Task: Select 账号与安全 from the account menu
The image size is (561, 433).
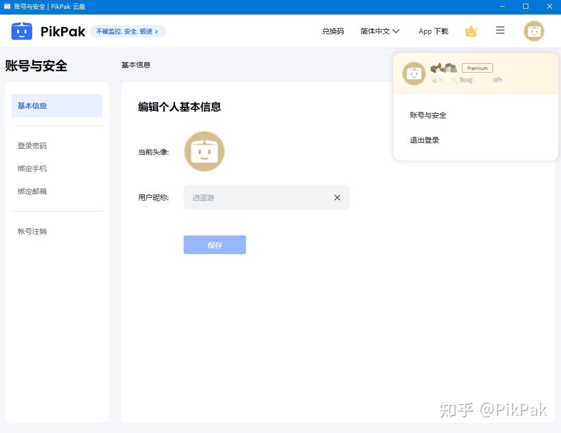Action: tap(428, 115)
